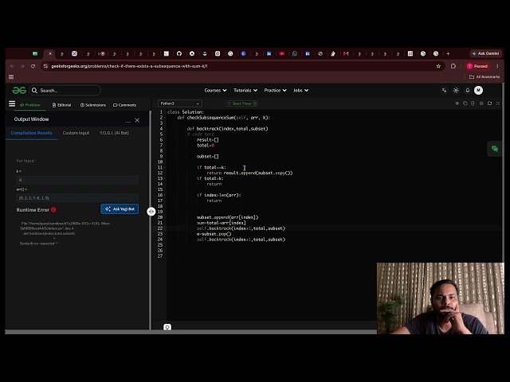Click the browser address bar URL

pos(129,66)
